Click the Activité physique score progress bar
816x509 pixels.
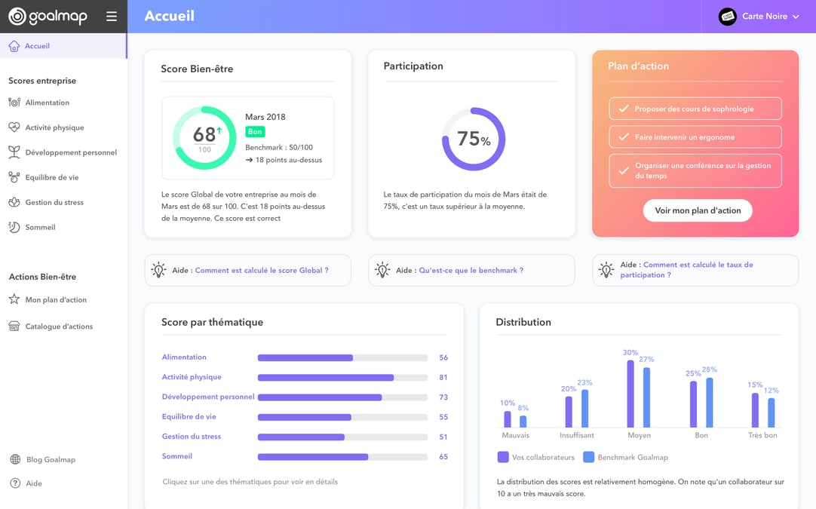pos(342,377)
